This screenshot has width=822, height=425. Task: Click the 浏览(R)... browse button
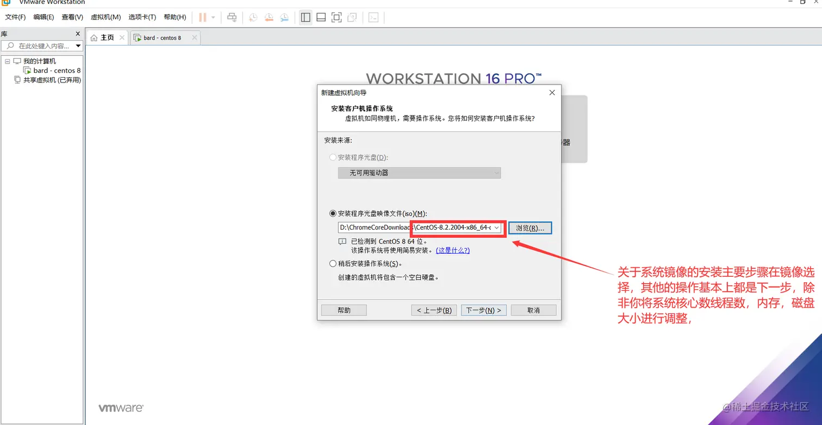click(x=530, y=228)
